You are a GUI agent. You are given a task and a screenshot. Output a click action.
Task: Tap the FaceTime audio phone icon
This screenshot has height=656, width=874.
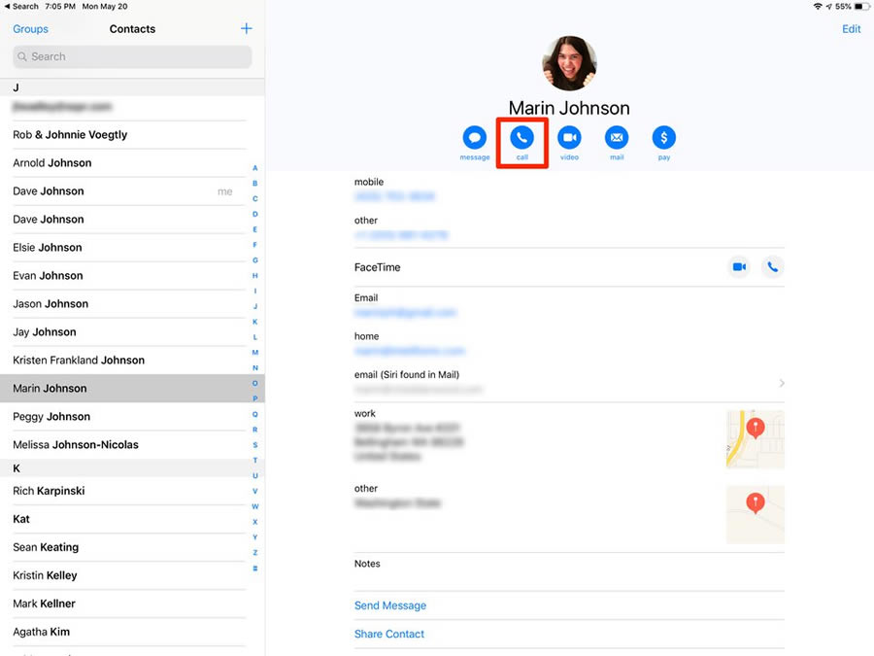click(x=772, y=267)
